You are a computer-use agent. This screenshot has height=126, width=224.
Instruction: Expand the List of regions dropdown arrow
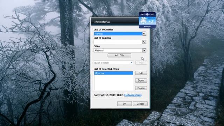(144, 42)
